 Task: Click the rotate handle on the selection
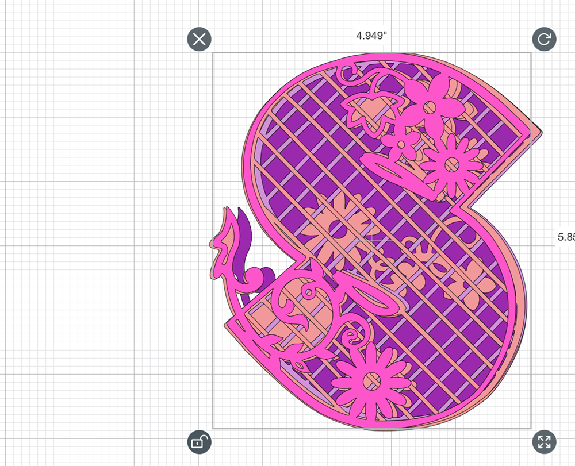click(x=544, y=39)
